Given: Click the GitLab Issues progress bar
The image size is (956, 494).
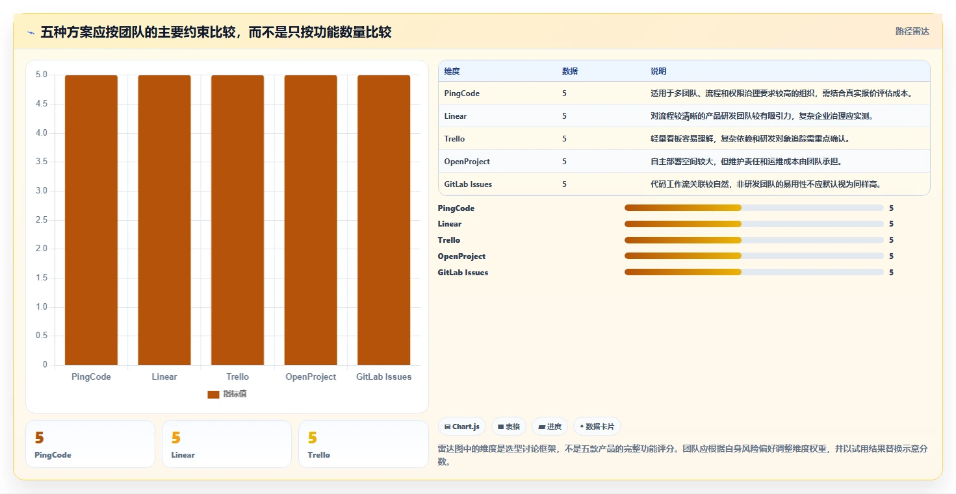Looking at the screenshot, I should (x=754, y=272).
